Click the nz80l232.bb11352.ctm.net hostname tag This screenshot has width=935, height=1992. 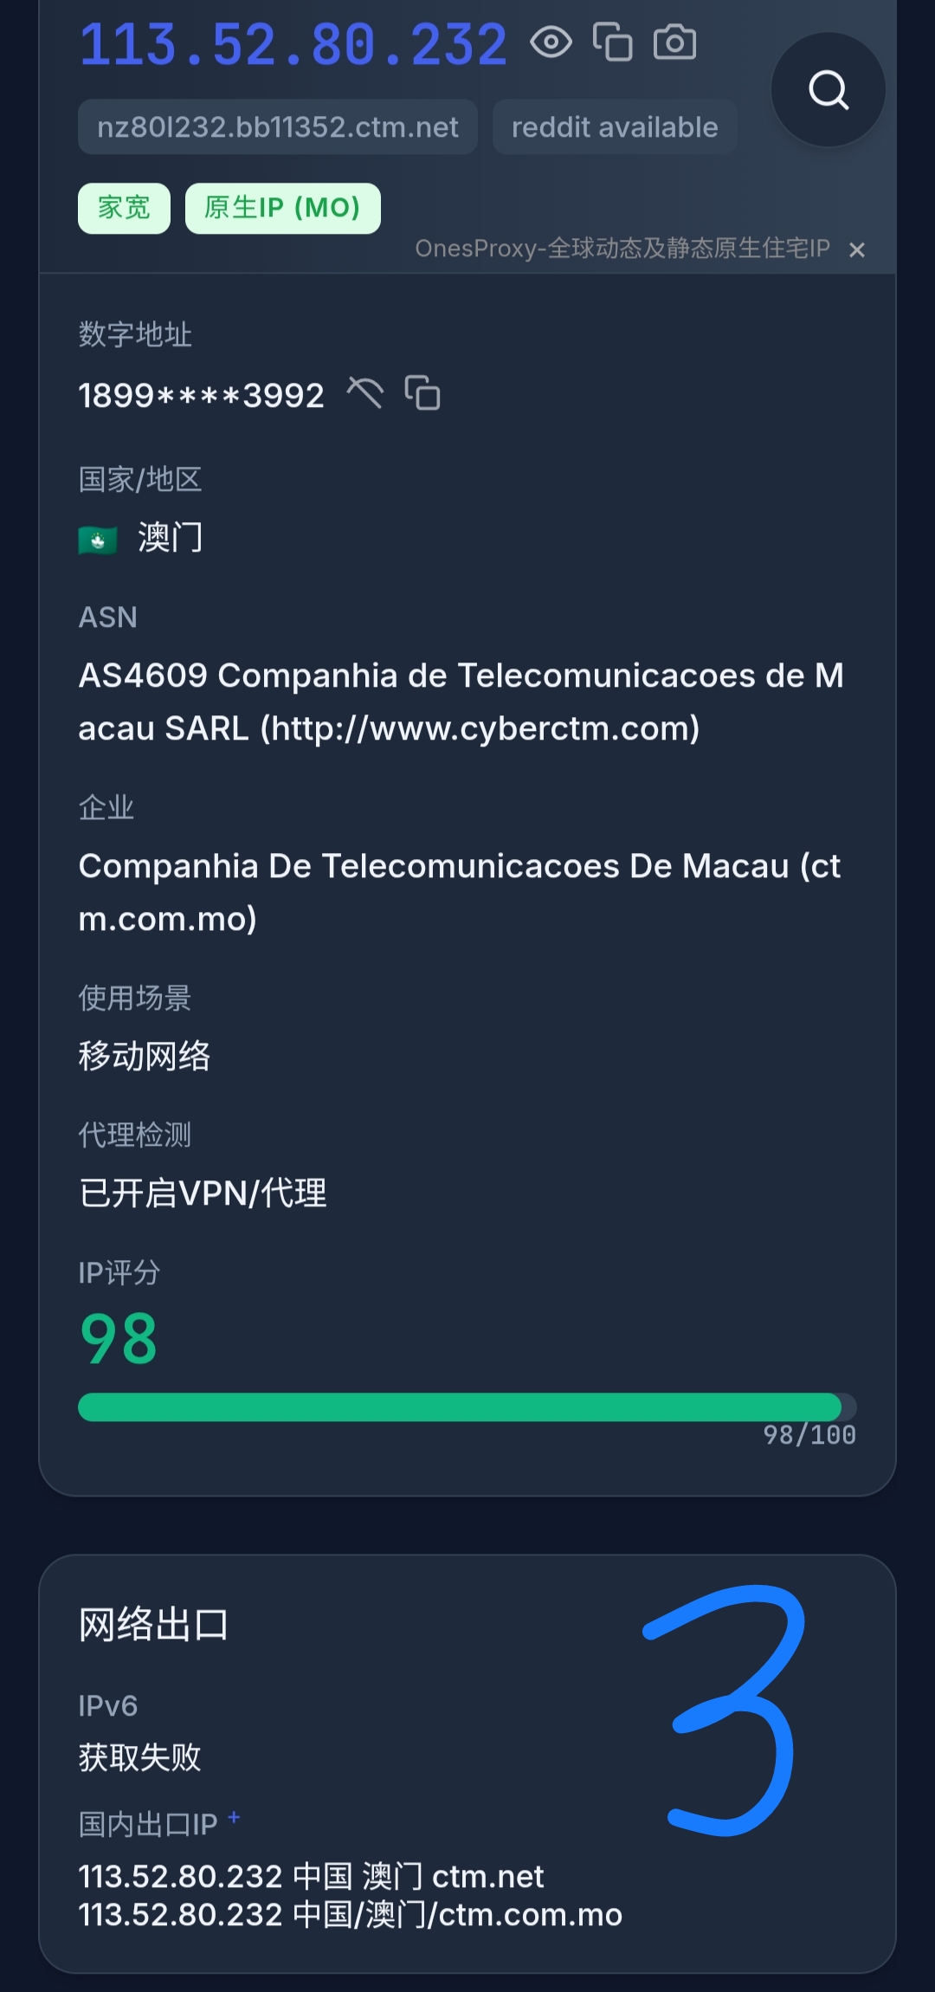[278, 127]
